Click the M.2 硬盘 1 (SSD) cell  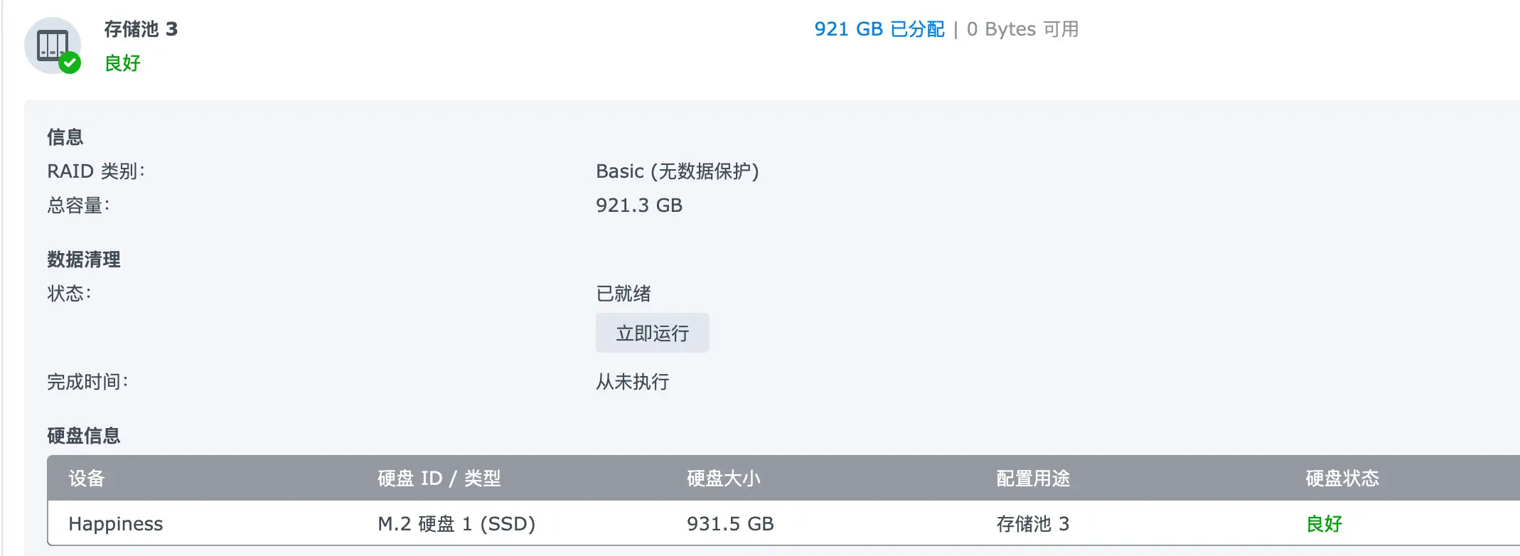(456, 524)
